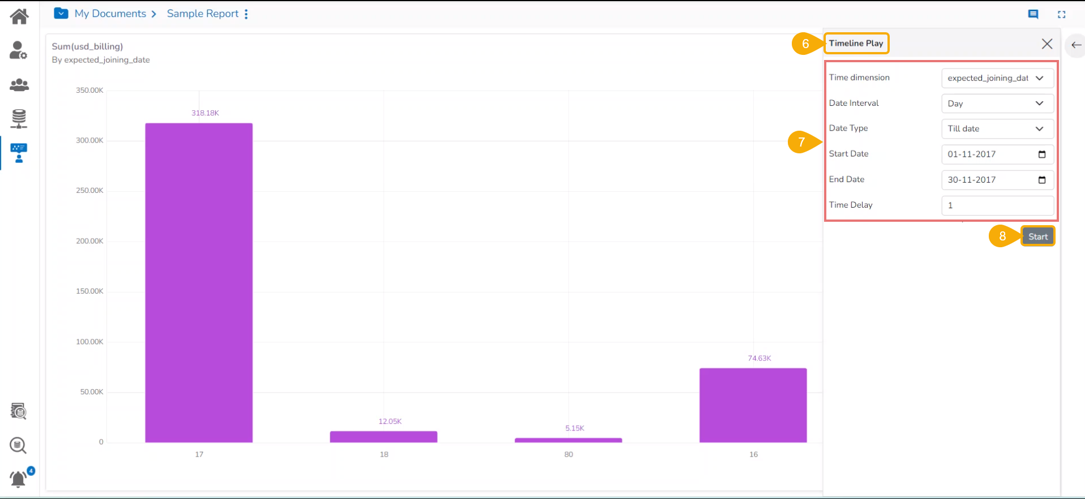Click the Time Delay input field
The image size is (1085, 499).
(x=997, y=205)
